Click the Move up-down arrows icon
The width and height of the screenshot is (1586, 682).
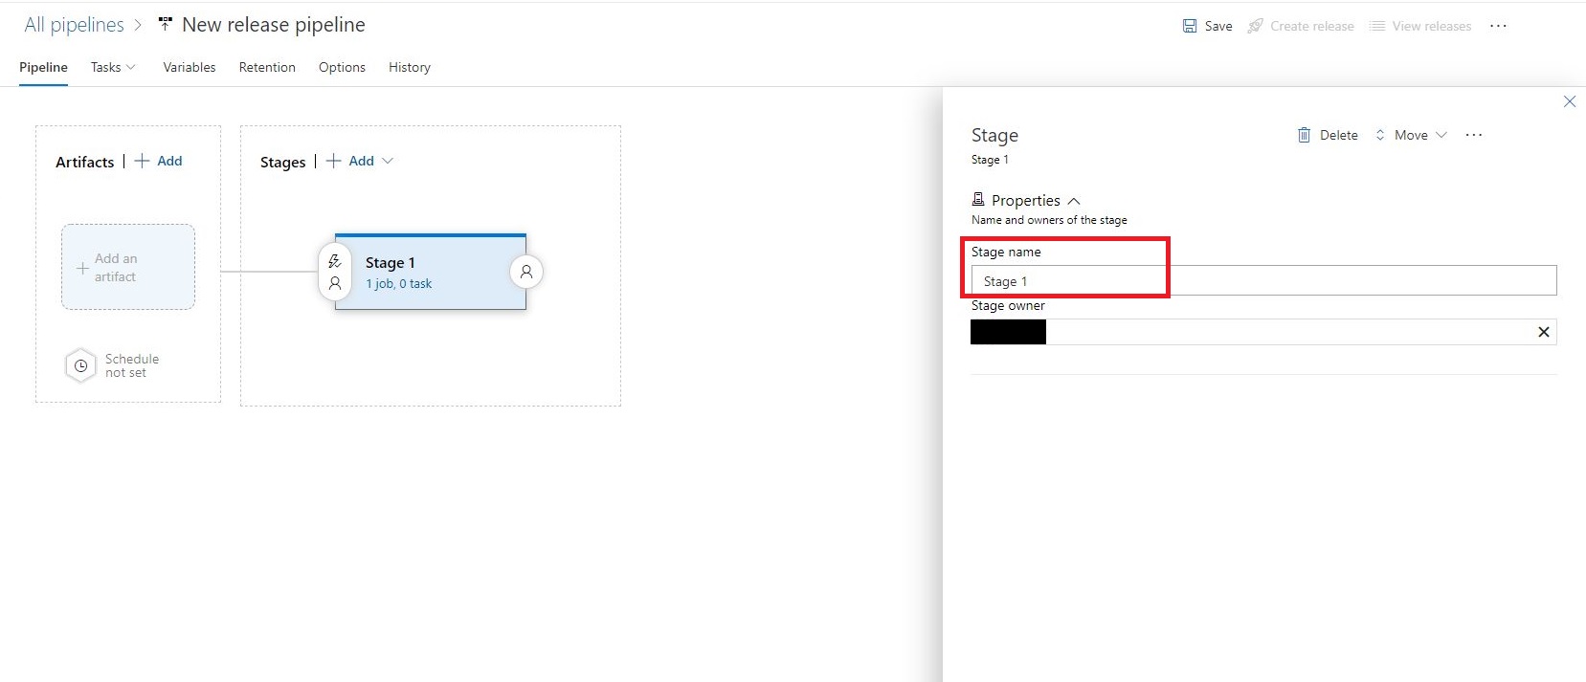pyautogui.click(x=1380, y=135)
